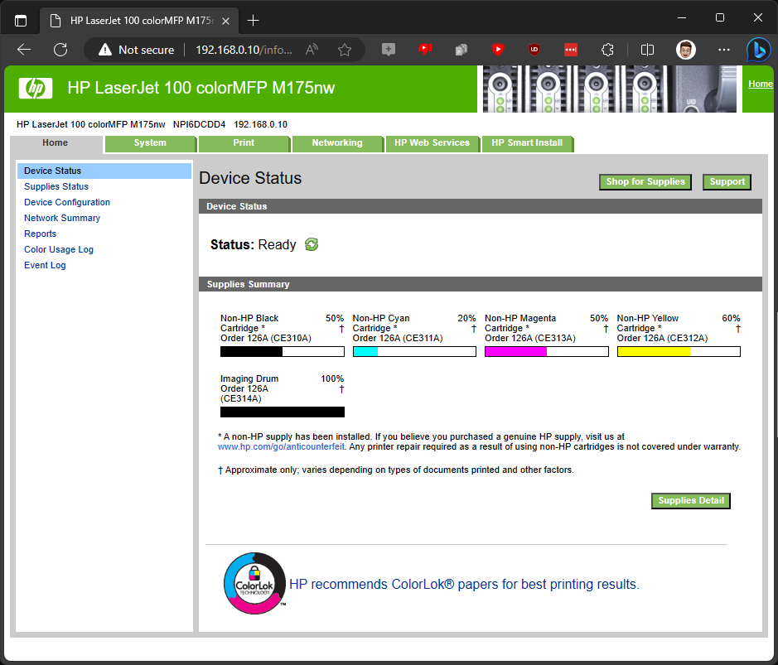Go back with browser back arrow
This screenshot has width=778, height=665.
click(24, 50)
